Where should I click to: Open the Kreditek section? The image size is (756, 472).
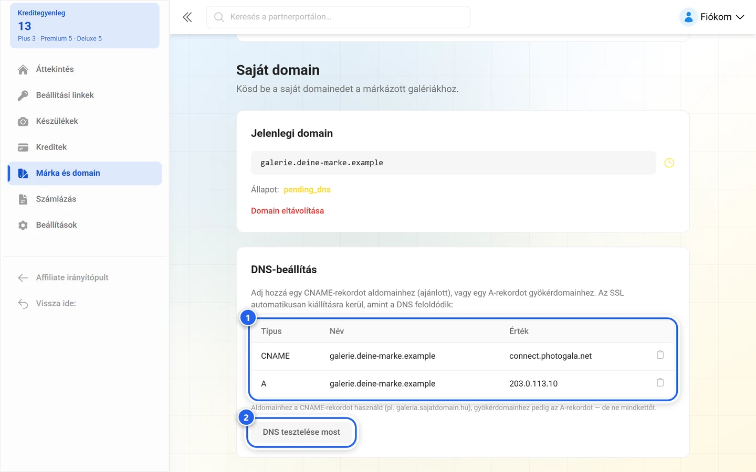point(85,147)
